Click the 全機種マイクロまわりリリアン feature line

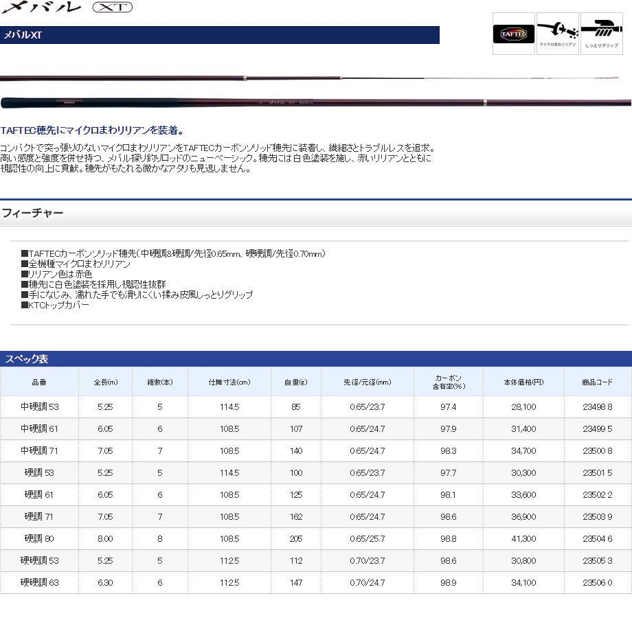[76, 264]
